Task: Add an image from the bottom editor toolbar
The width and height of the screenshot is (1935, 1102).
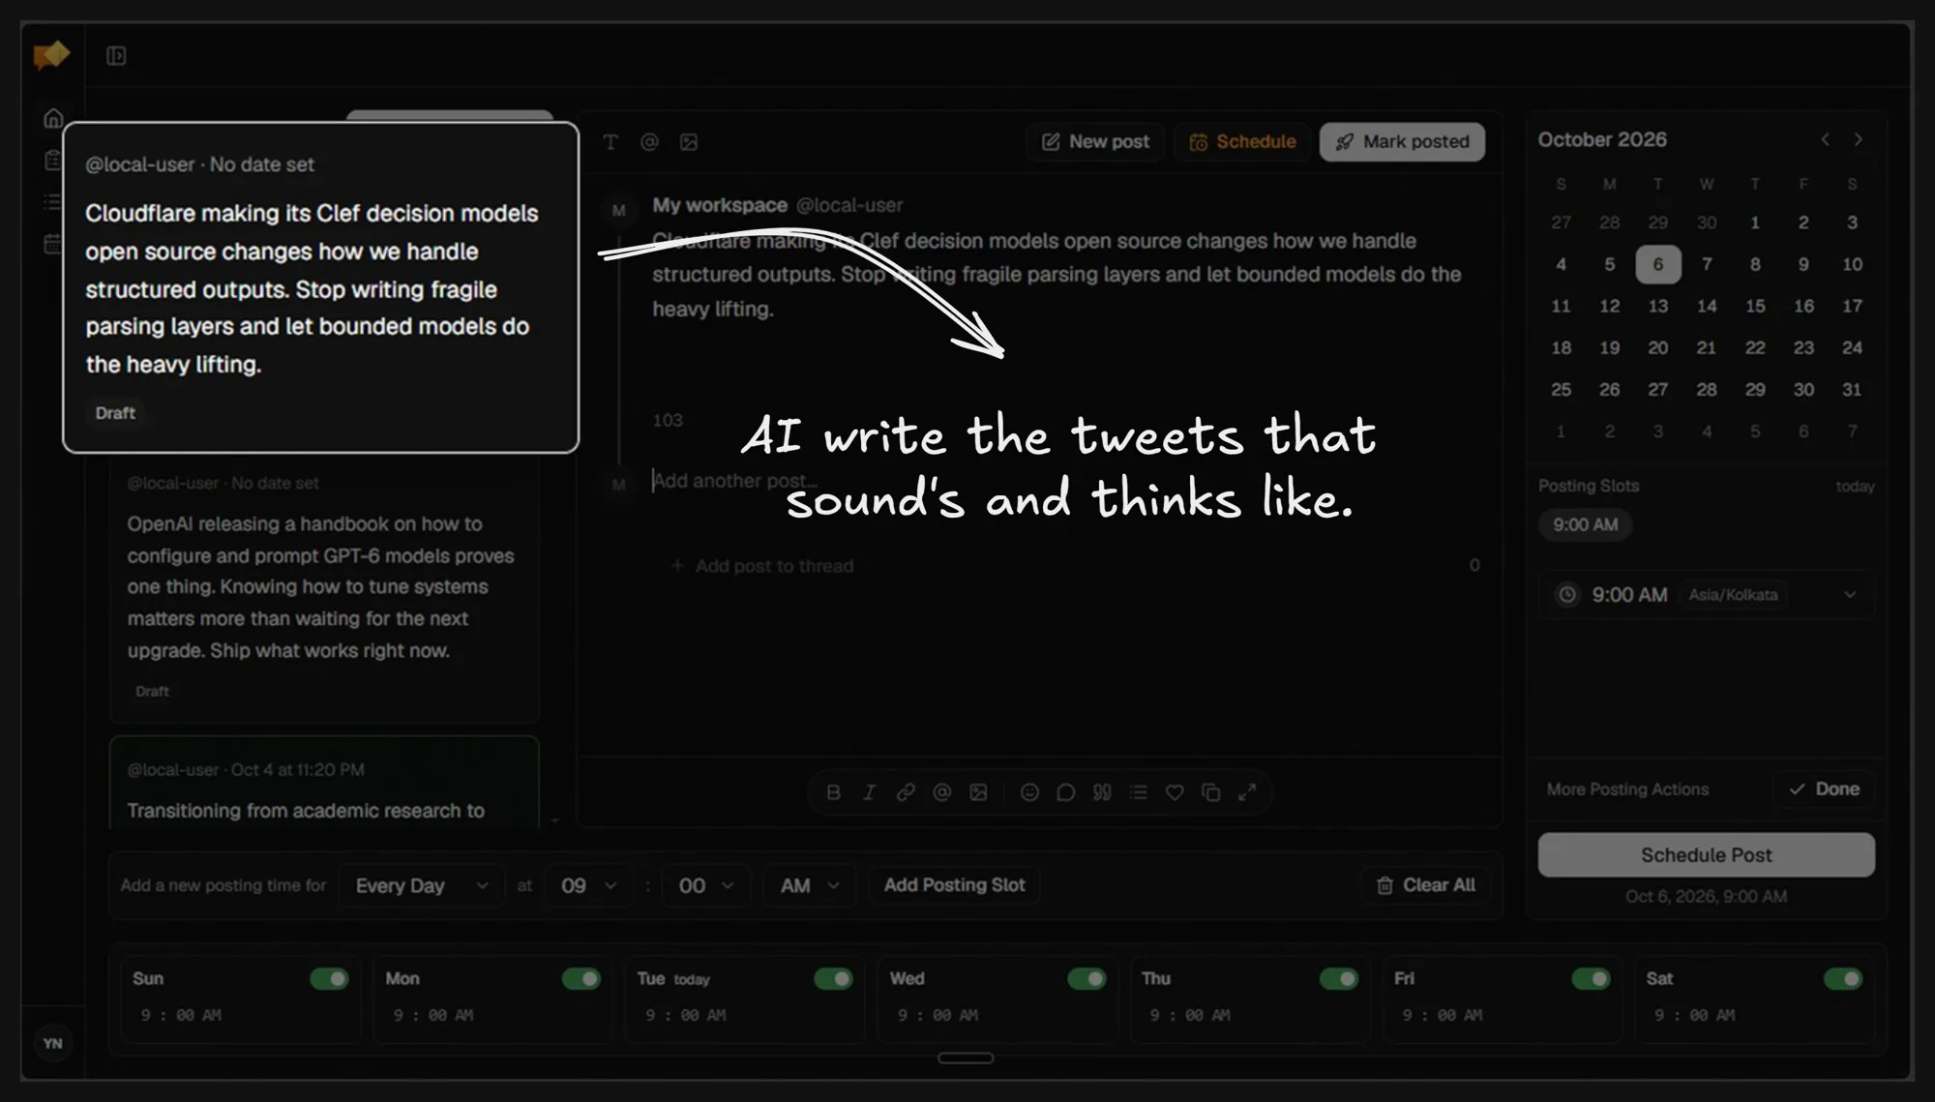Action: click(x=978, y=792)
